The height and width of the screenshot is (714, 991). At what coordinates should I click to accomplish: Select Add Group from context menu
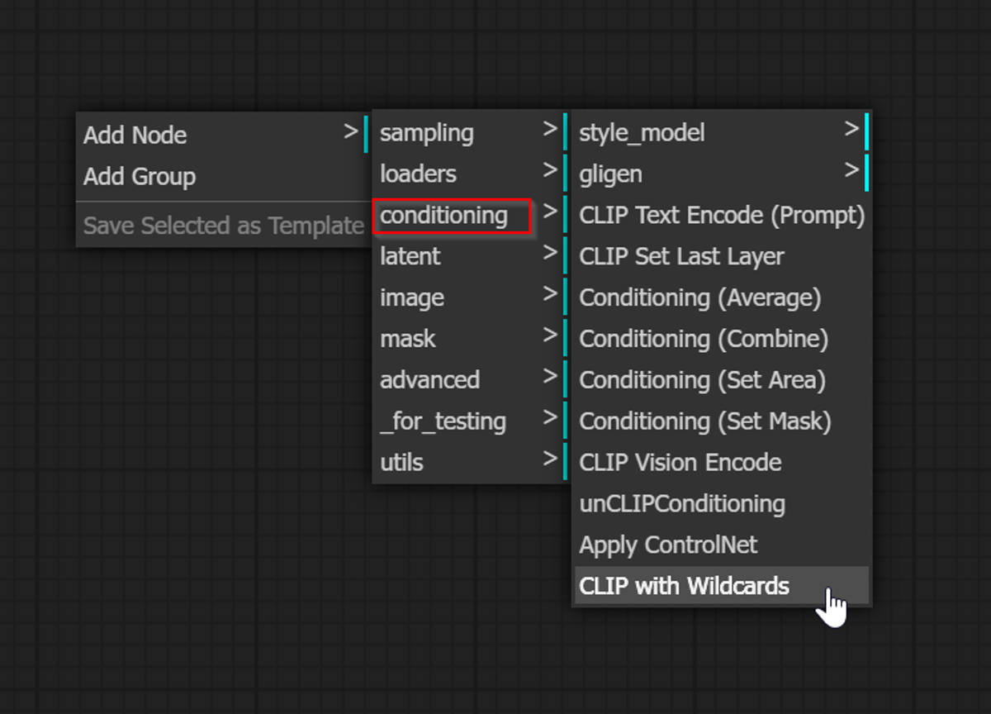pyautogui.click(x=223, y=176)
